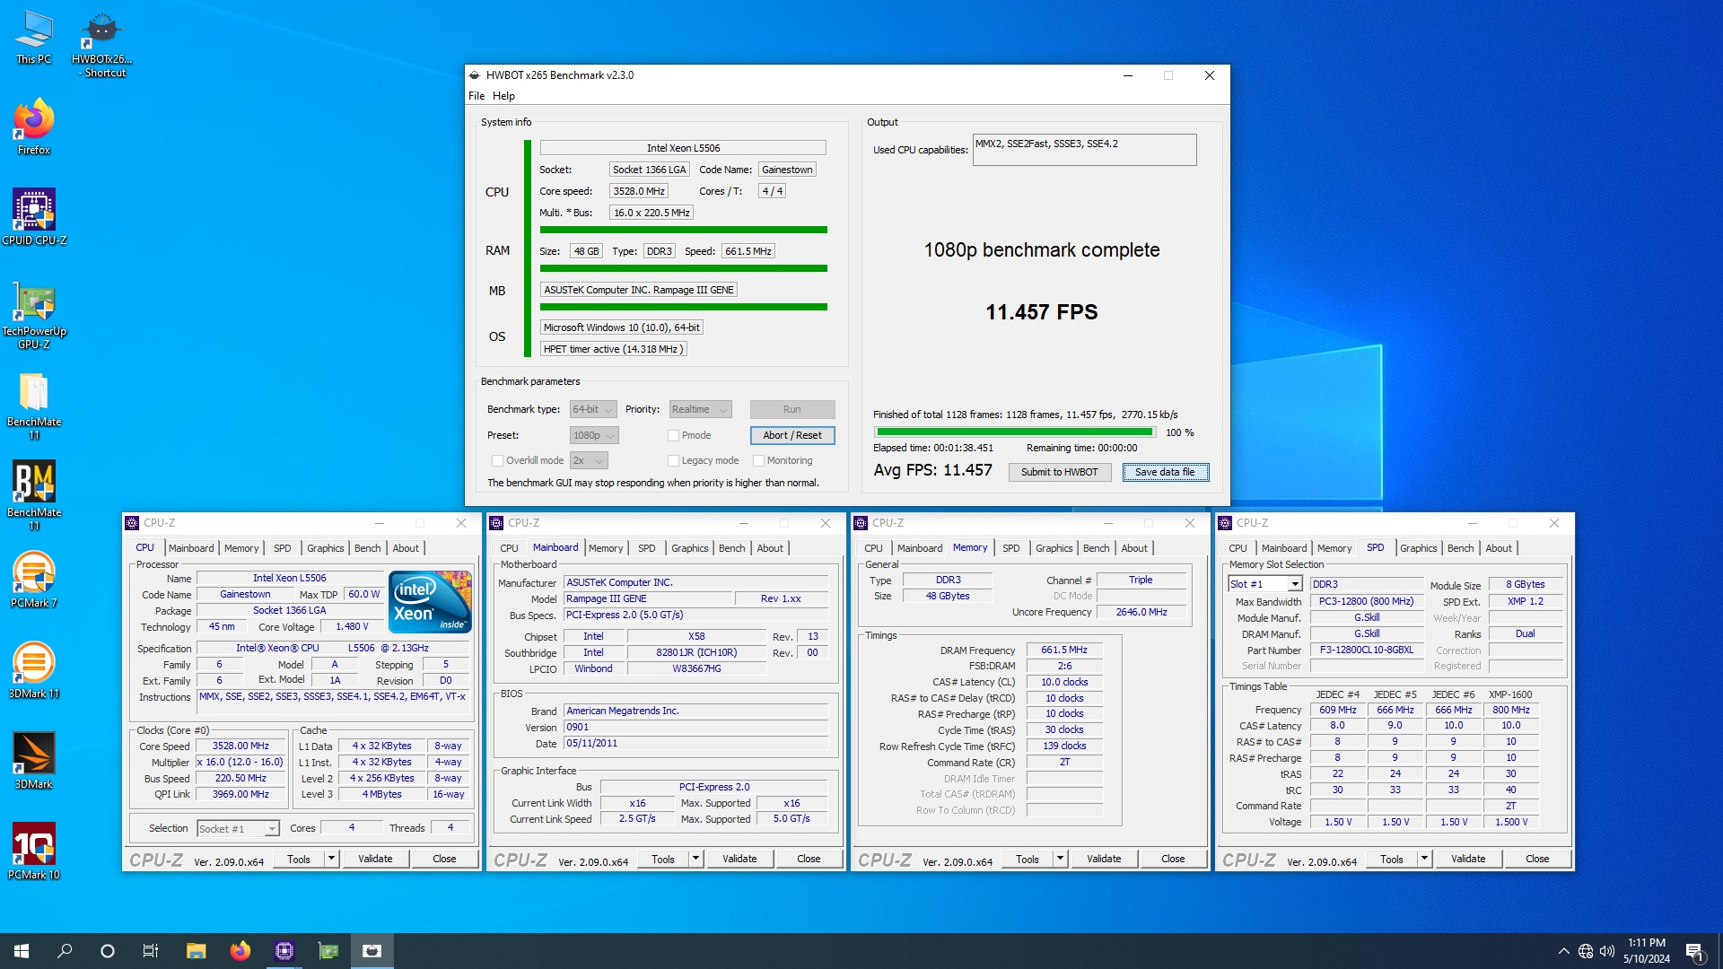Open Slot #1 dropdown in SPD window

pyautogui.click(x=1264, y=584)
